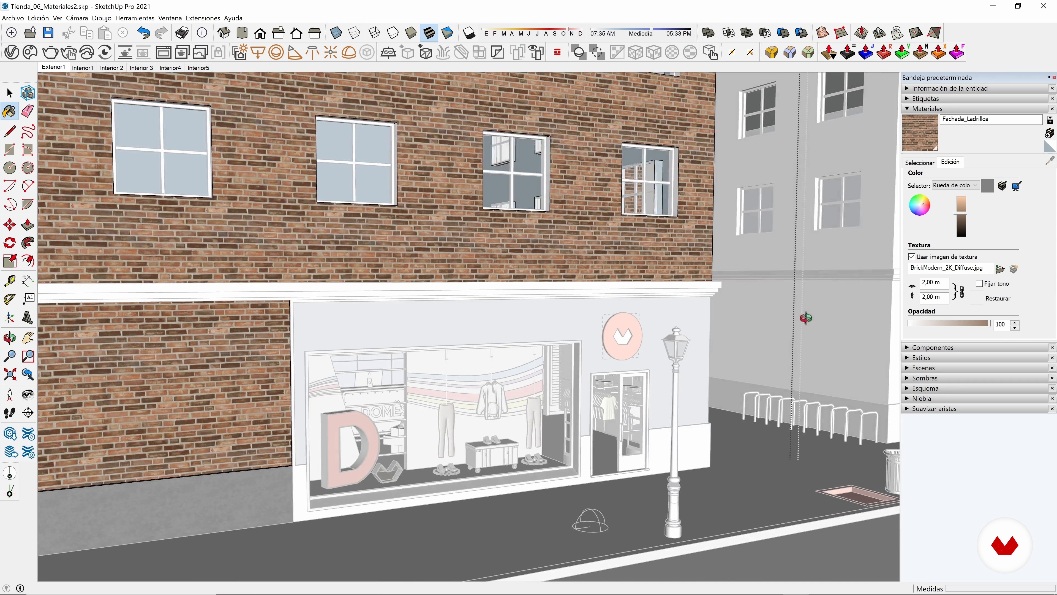
Task: Click the brick material preview thumbnail
Action: [x=920, y=133]
